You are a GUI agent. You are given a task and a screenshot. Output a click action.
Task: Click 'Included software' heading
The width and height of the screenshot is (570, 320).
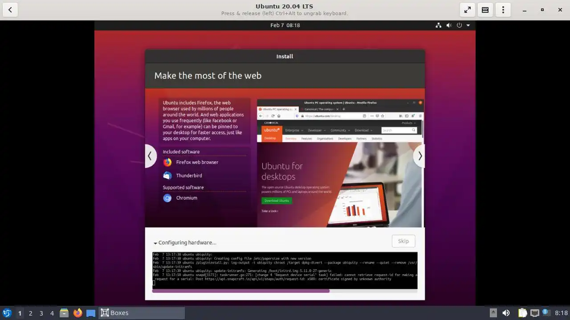pos(181,152)
